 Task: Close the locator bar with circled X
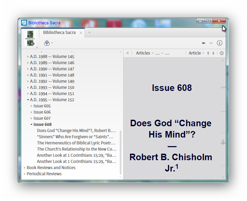(222, 53)
